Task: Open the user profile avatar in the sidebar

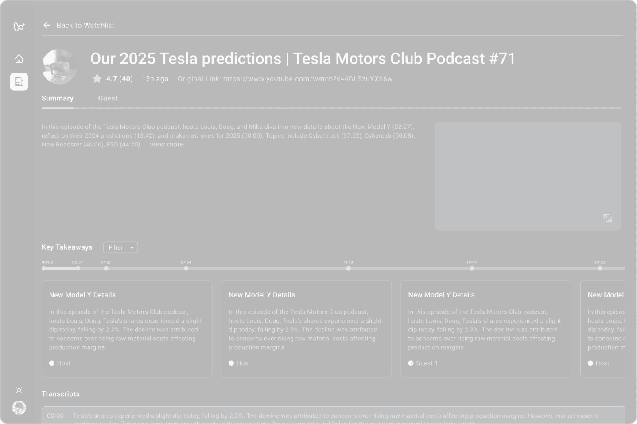Action: click(19, 408)
